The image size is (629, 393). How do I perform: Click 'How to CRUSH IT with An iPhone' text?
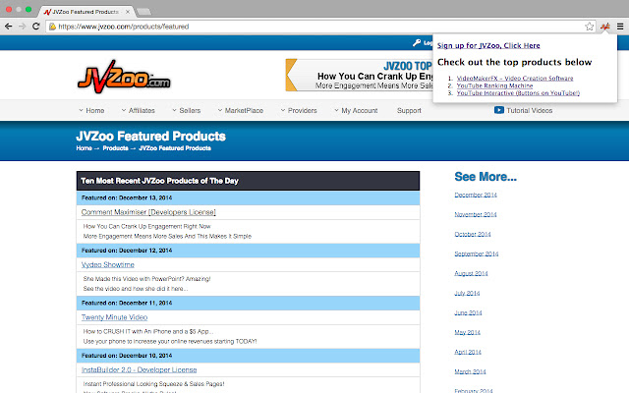(148, 331)
